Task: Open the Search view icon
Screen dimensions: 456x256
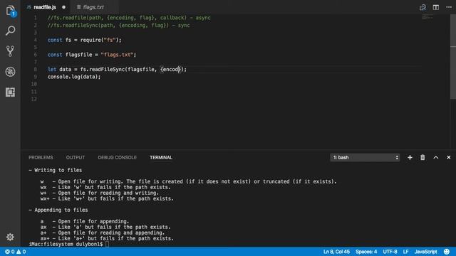Action: [10, 31]
